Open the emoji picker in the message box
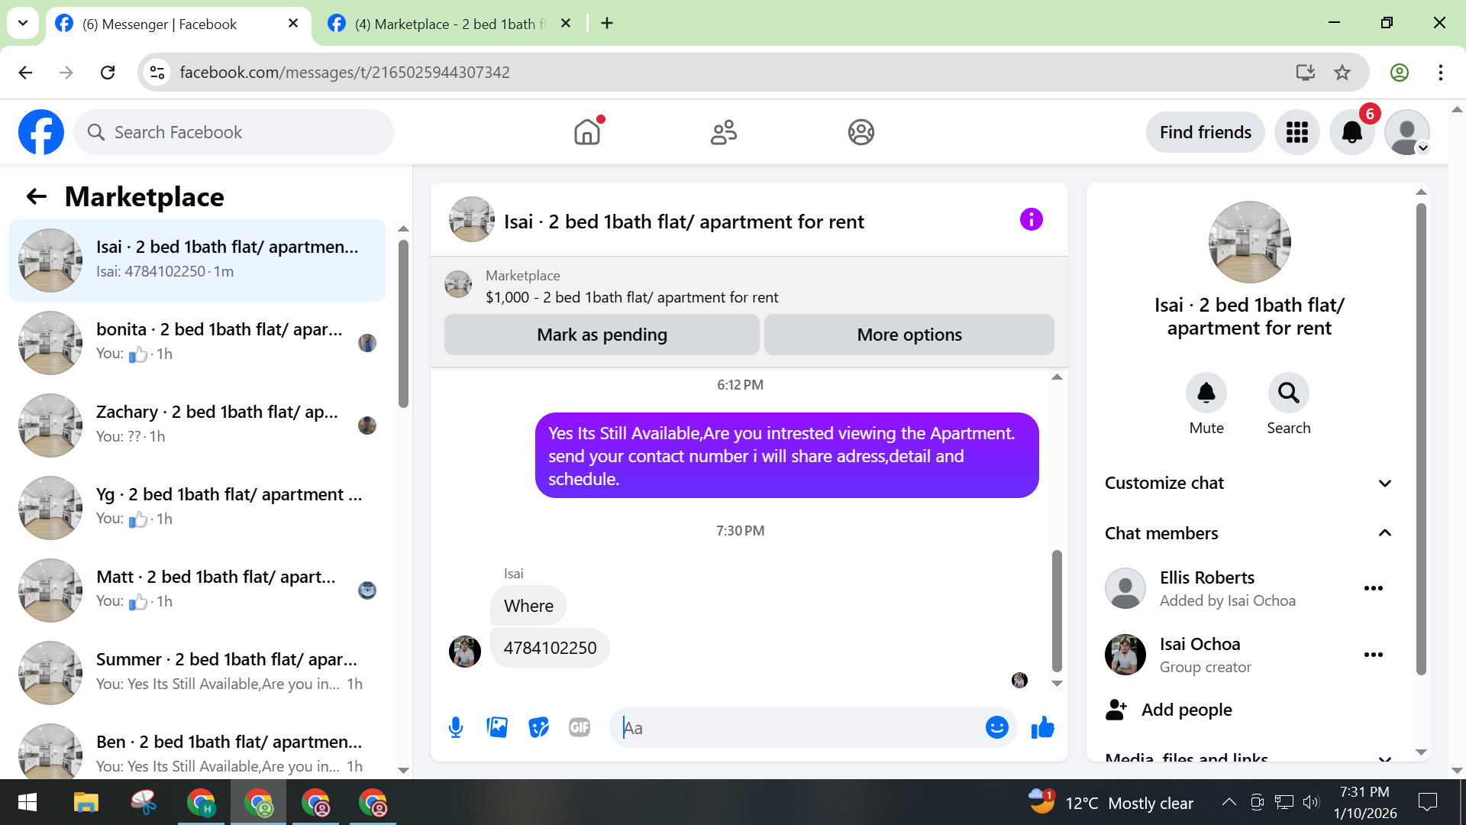This screenshot has width=1466, height=825. point(996,727)
